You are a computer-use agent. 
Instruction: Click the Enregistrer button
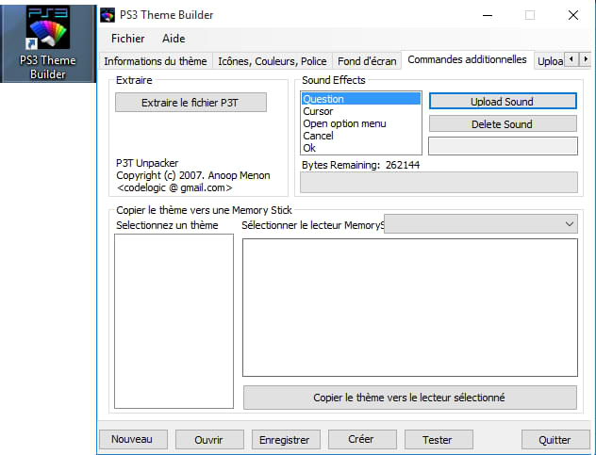click(286, 439)
